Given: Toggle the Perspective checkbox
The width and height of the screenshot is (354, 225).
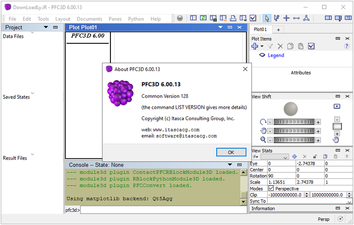Looking at the screenshot, I should pos(271,188).
